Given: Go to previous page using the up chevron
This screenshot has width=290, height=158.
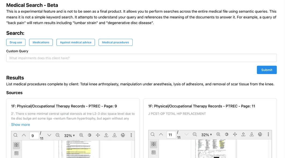Looking at the screenshot, I should 24,135.
